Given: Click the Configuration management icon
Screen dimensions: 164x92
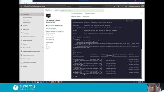Looking at the screenshot, I should tap(22, 63).
